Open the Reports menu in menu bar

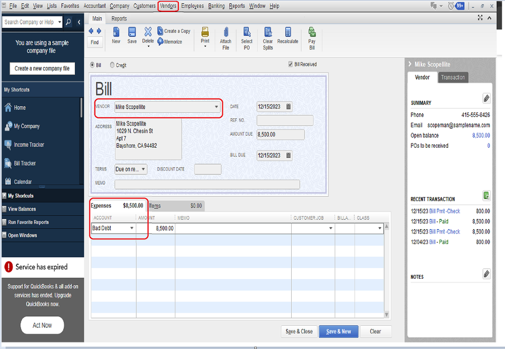click(237, 6)
